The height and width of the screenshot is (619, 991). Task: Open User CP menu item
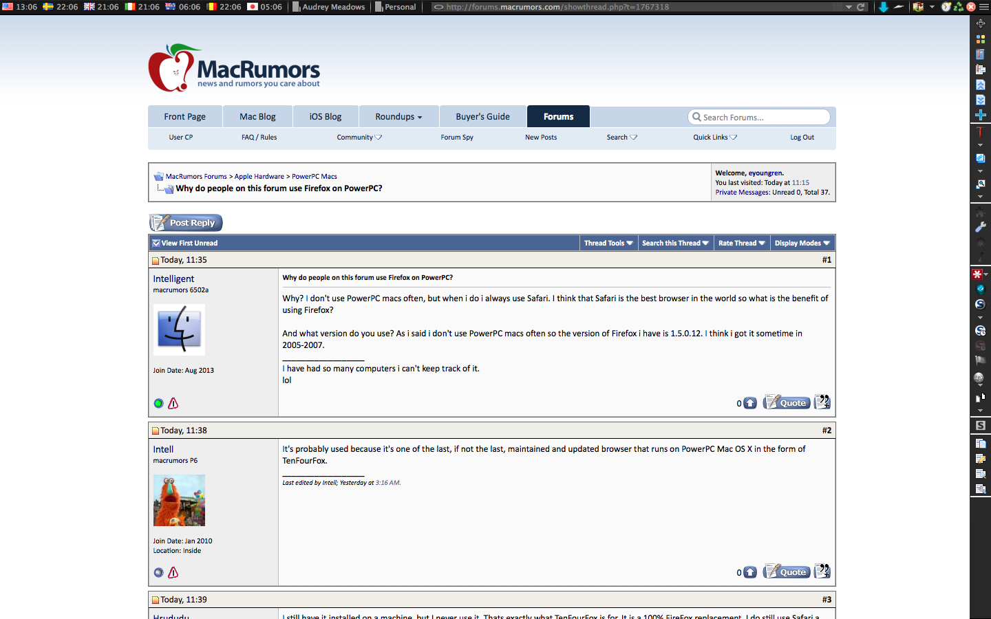coord(181,138)
